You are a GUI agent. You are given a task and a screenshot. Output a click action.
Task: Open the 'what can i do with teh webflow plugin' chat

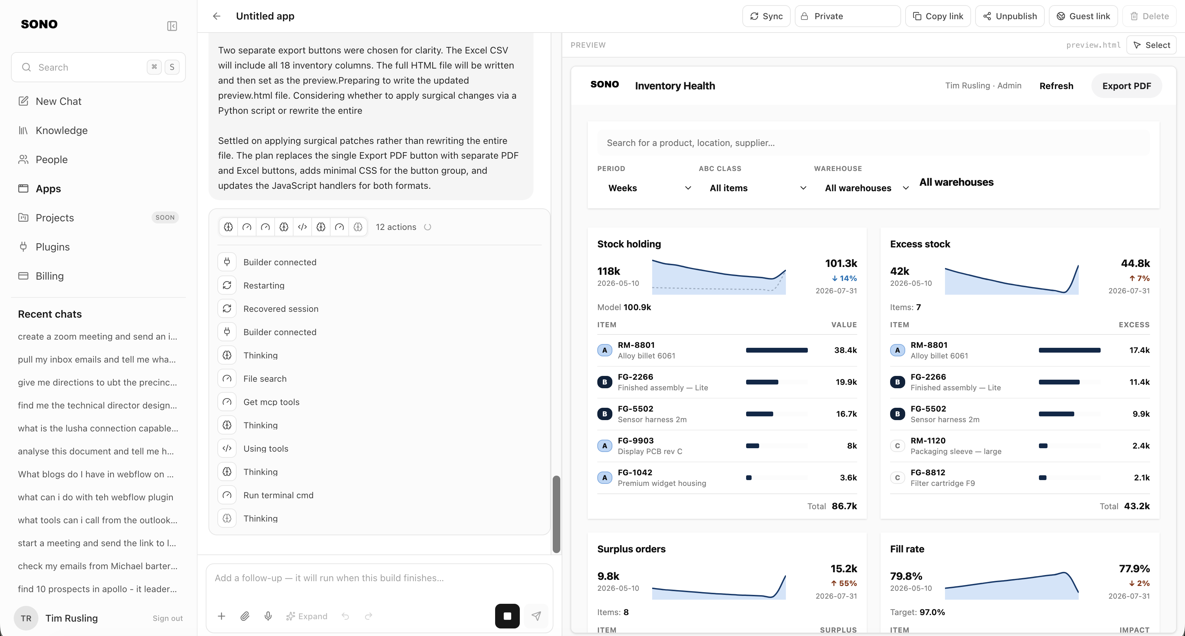[x=96, y=497]
